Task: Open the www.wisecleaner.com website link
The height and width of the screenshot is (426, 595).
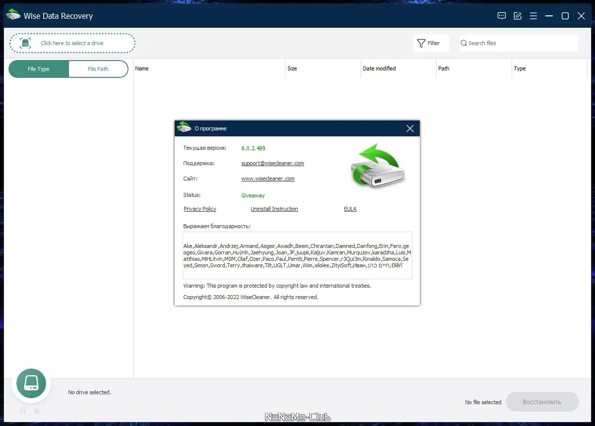Action: point(268,179)
